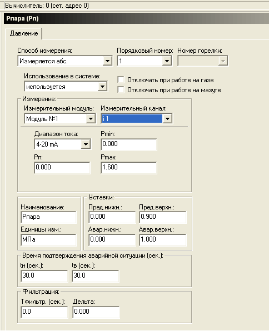269x331 pixels.
Task: Click the Измерение: group label
Action: (x=39, y=99)
